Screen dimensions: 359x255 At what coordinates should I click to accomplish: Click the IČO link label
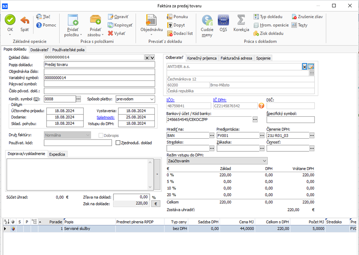click(x=170, y=100)
